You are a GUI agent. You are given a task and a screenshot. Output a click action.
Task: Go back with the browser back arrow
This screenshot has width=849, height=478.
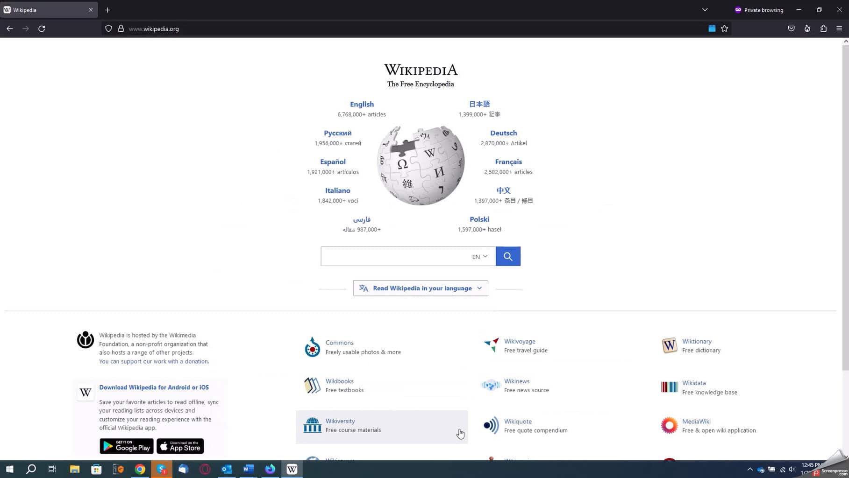pyautogui.click(x=10, y=28)
